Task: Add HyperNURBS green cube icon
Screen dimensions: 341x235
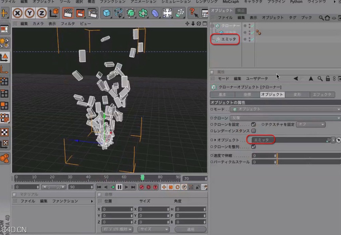Action: 131,13
